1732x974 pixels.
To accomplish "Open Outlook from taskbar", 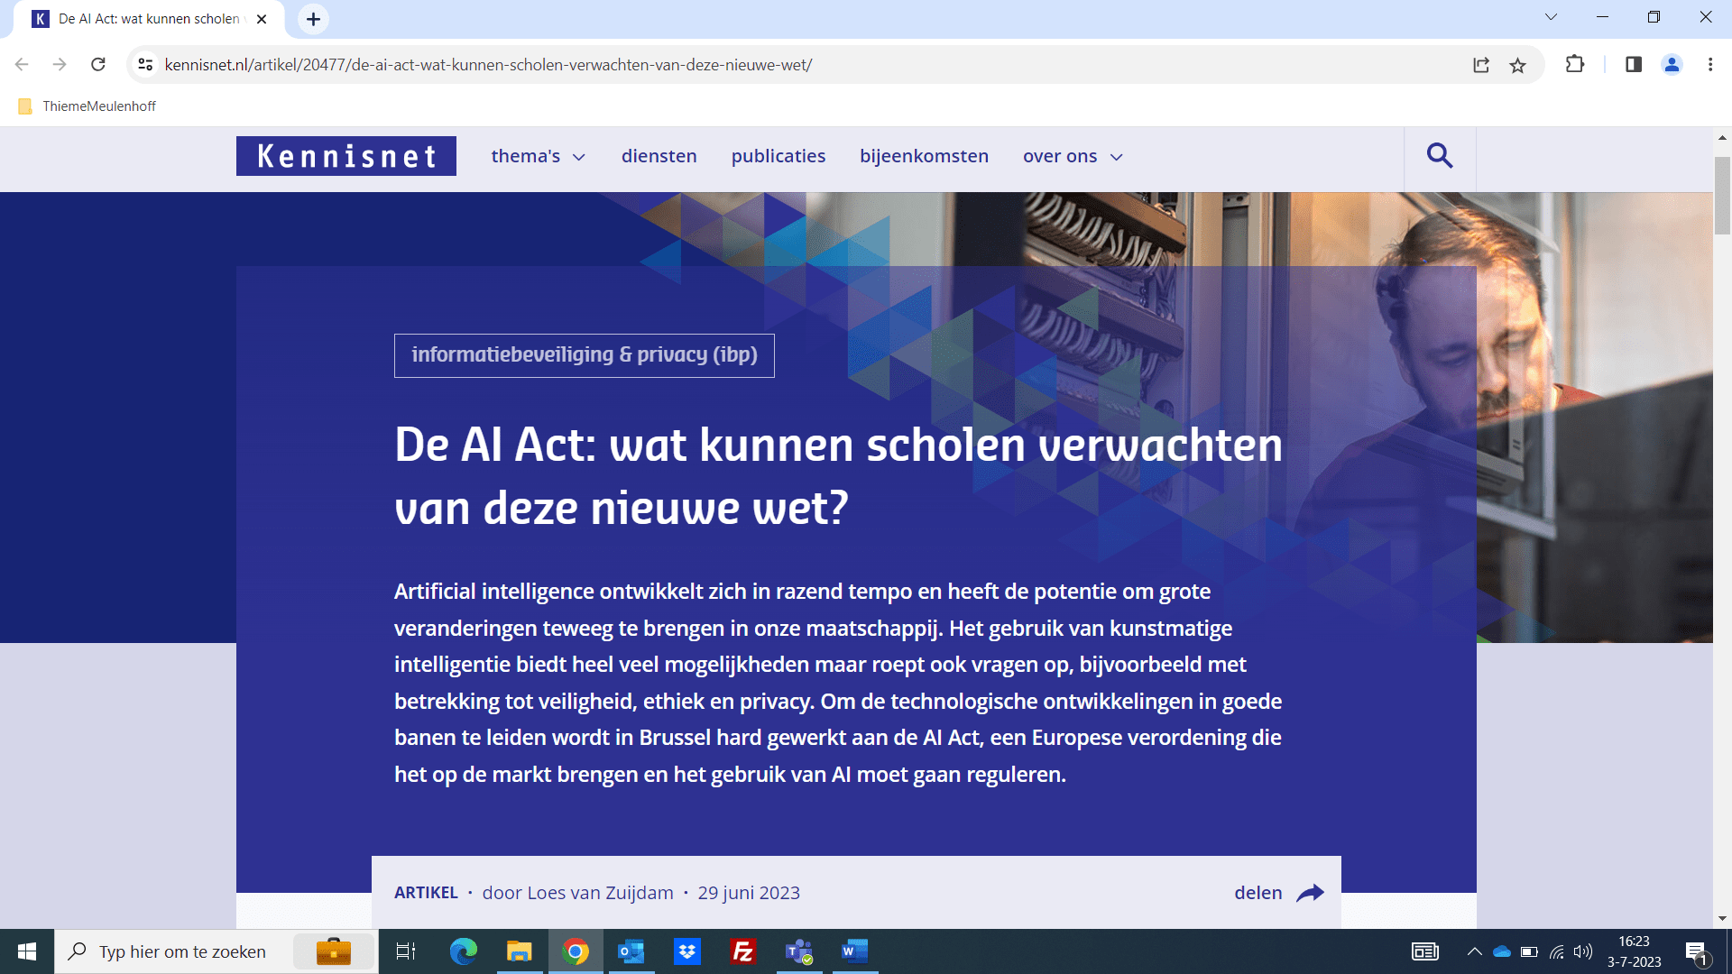I will pyautogui.click(x=631, y=951).
